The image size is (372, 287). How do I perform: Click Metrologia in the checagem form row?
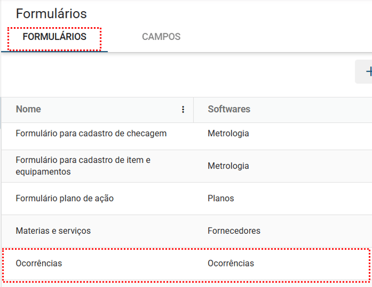(x=228, y=134)
